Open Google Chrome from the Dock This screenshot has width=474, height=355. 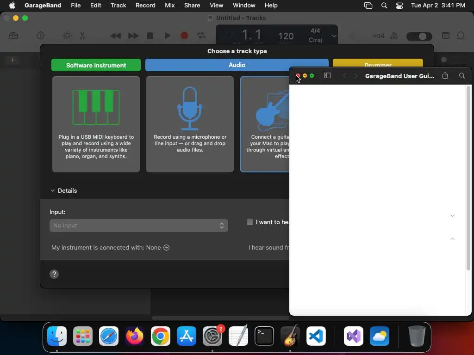(x=161, y=336)
